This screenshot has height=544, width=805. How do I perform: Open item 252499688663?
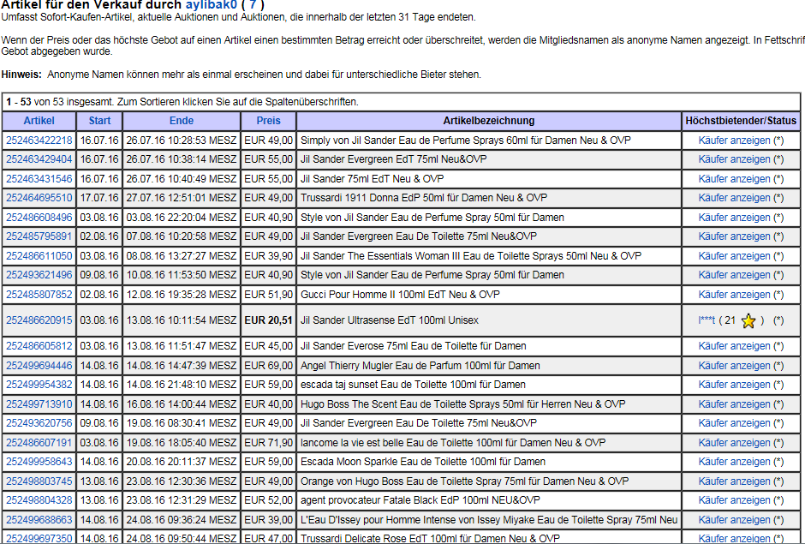coord(39,520)
